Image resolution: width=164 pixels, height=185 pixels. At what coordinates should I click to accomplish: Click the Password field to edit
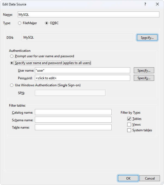tap(83, 78)
